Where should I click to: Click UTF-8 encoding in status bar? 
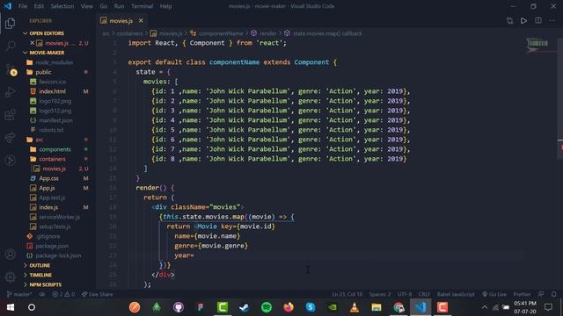point(405,294)
